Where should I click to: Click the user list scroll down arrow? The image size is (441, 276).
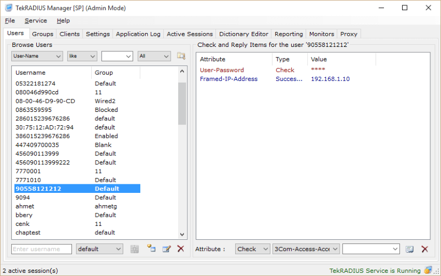click(x=182, y=234)
